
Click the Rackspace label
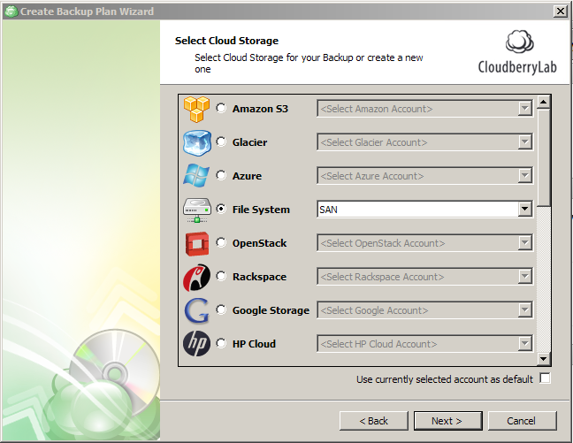pos(259,277)
